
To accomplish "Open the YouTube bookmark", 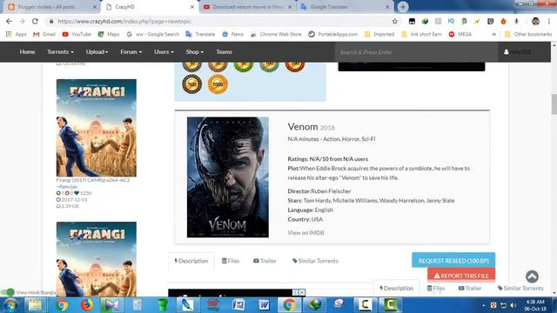I will pyautogui.click(x=77, y=34).
